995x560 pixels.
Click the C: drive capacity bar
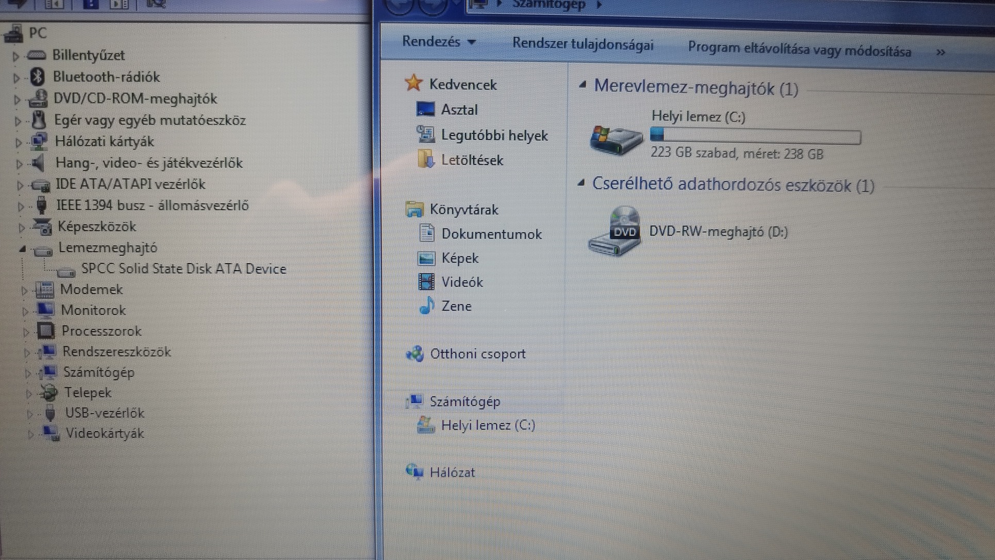(755, 136)
